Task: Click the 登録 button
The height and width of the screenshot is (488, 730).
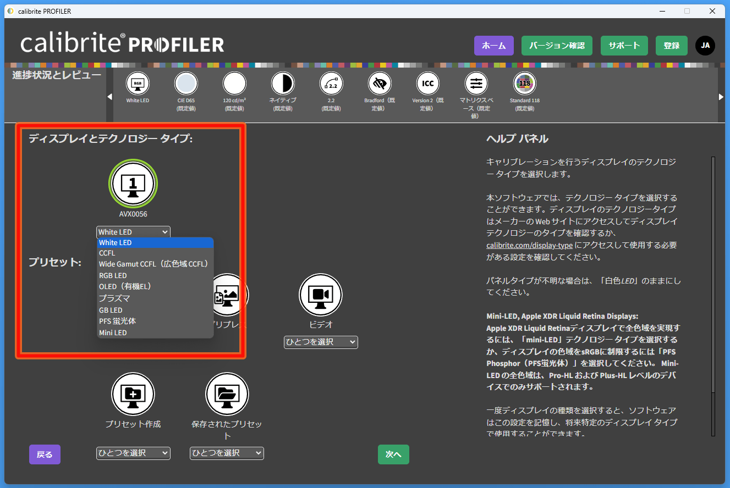Action: point(672,46)
